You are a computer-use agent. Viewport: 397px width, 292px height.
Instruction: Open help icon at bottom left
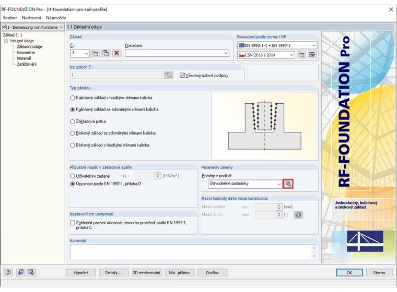pyautogui.click(x=8, y=272)
